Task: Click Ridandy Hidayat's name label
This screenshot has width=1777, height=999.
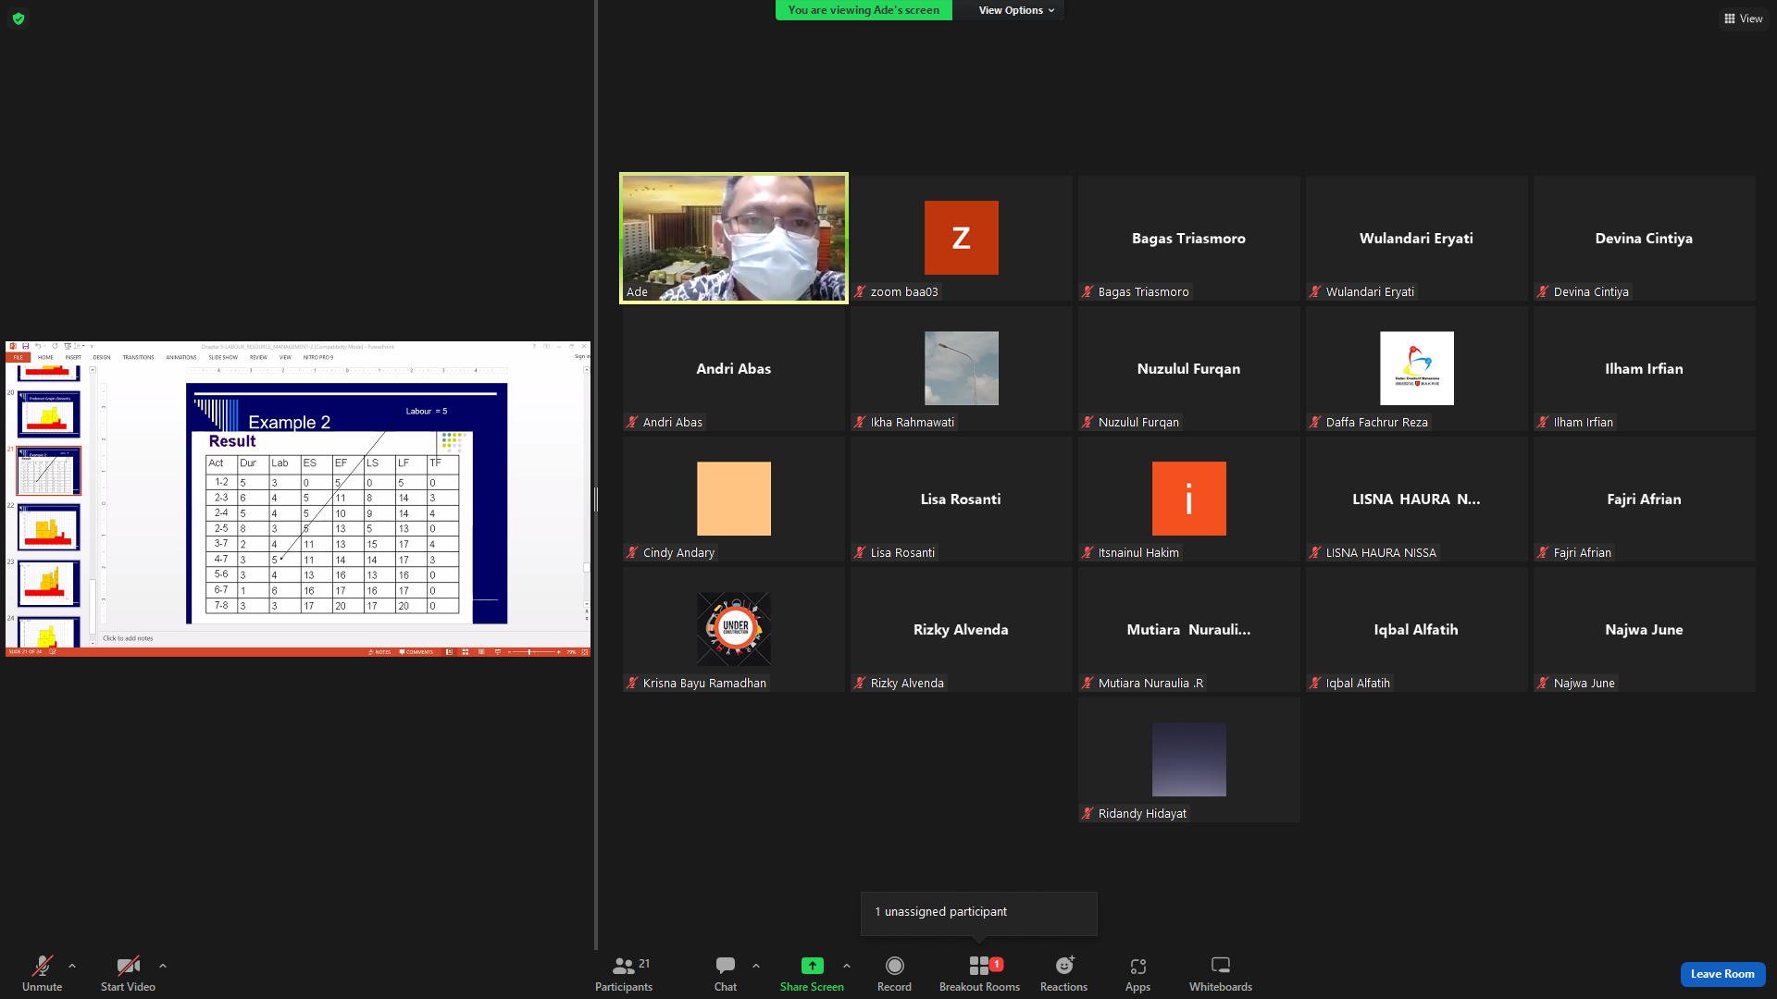Action: (x=1142, y=814)
